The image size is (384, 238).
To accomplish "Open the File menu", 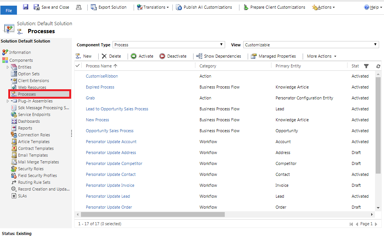I will click(x=9, y=10).
